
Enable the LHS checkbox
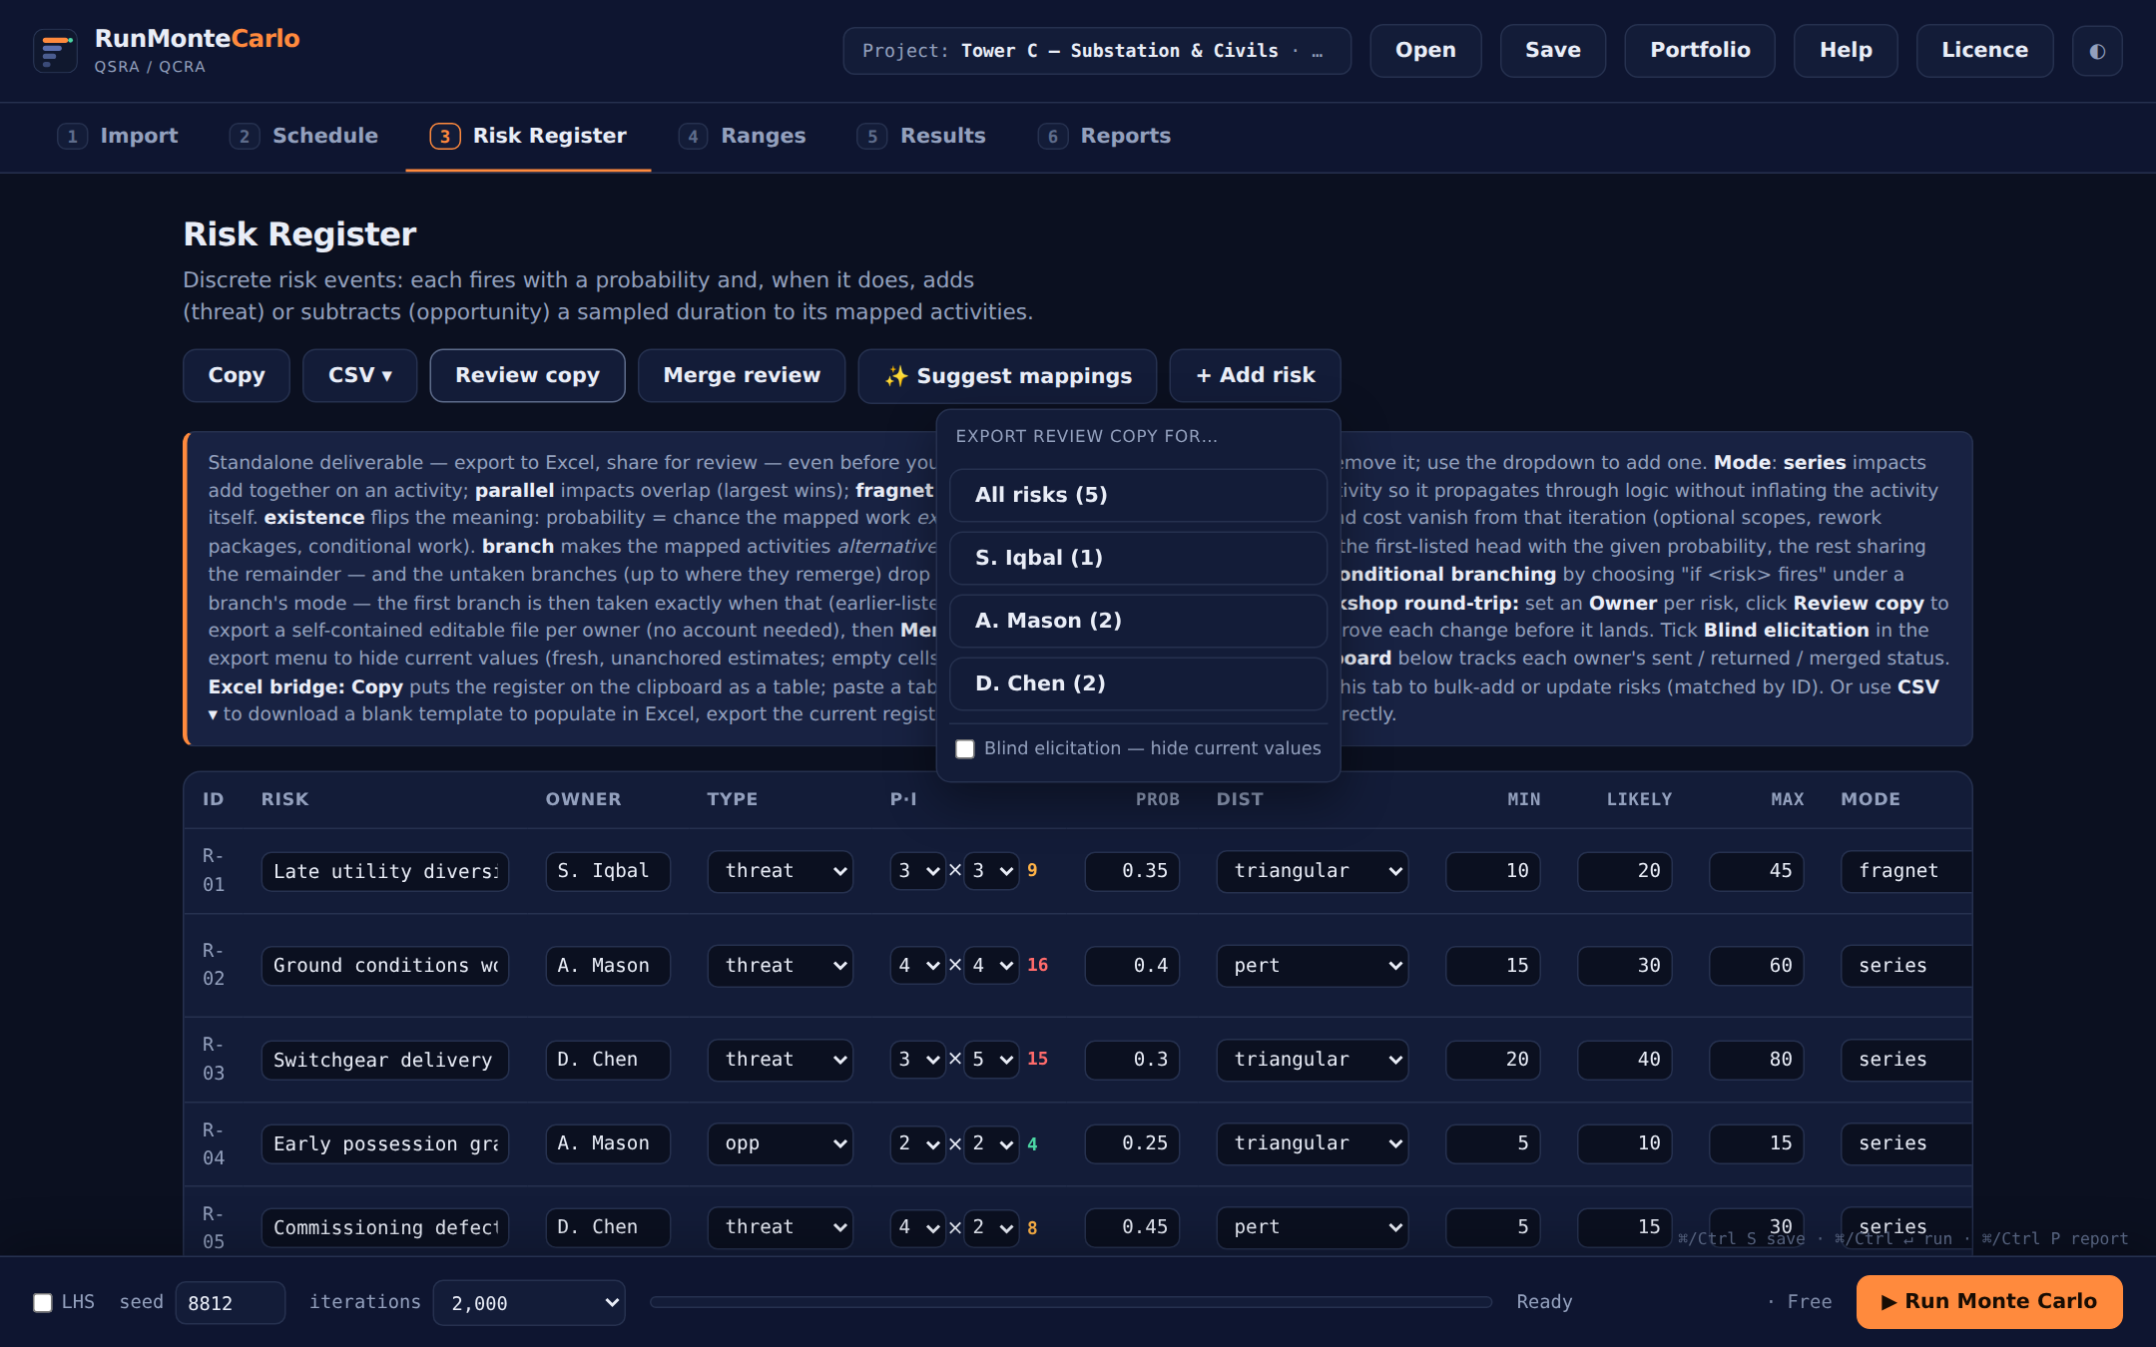pyautogui.click(x=43, y=1303)
